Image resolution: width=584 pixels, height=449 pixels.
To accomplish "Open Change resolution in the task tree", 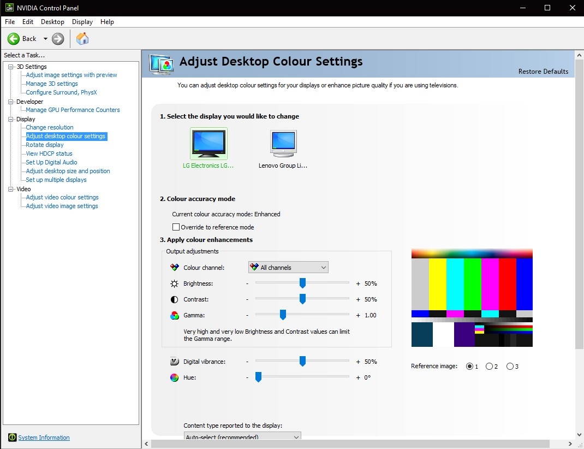I will click(50, 127).
